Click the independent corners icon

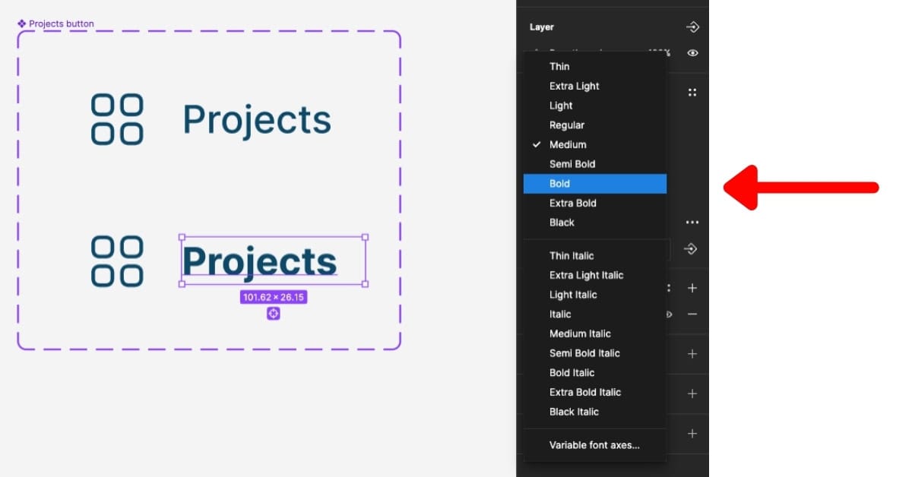[x=692, y=91]
